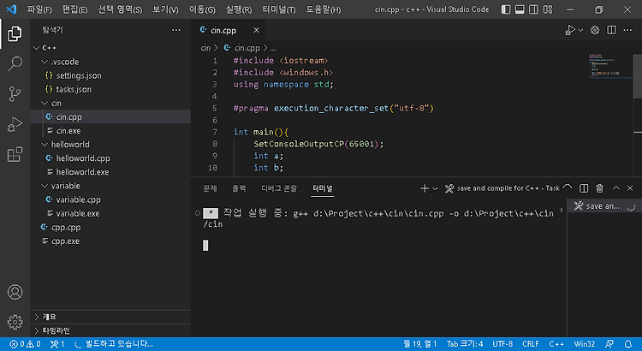This screenshot has width=642, height=351.
Task: Collapse the C++ root folder
Action: (x=111, y=48)
